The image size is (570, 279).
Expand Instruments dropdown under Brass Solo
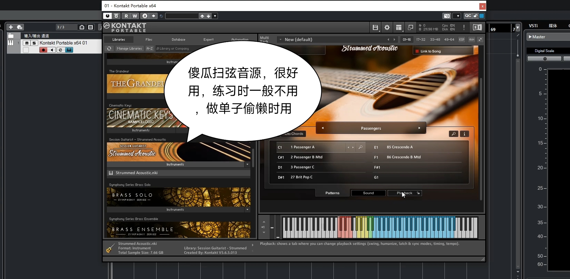247,210
